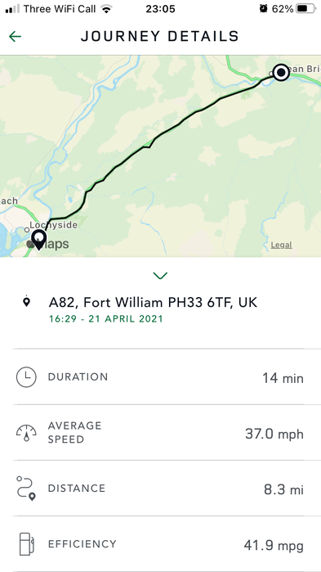Tap the battery indicator in status bar
Image resolution: width=321 pixels, height=572 pixels.
pos(305,9)
